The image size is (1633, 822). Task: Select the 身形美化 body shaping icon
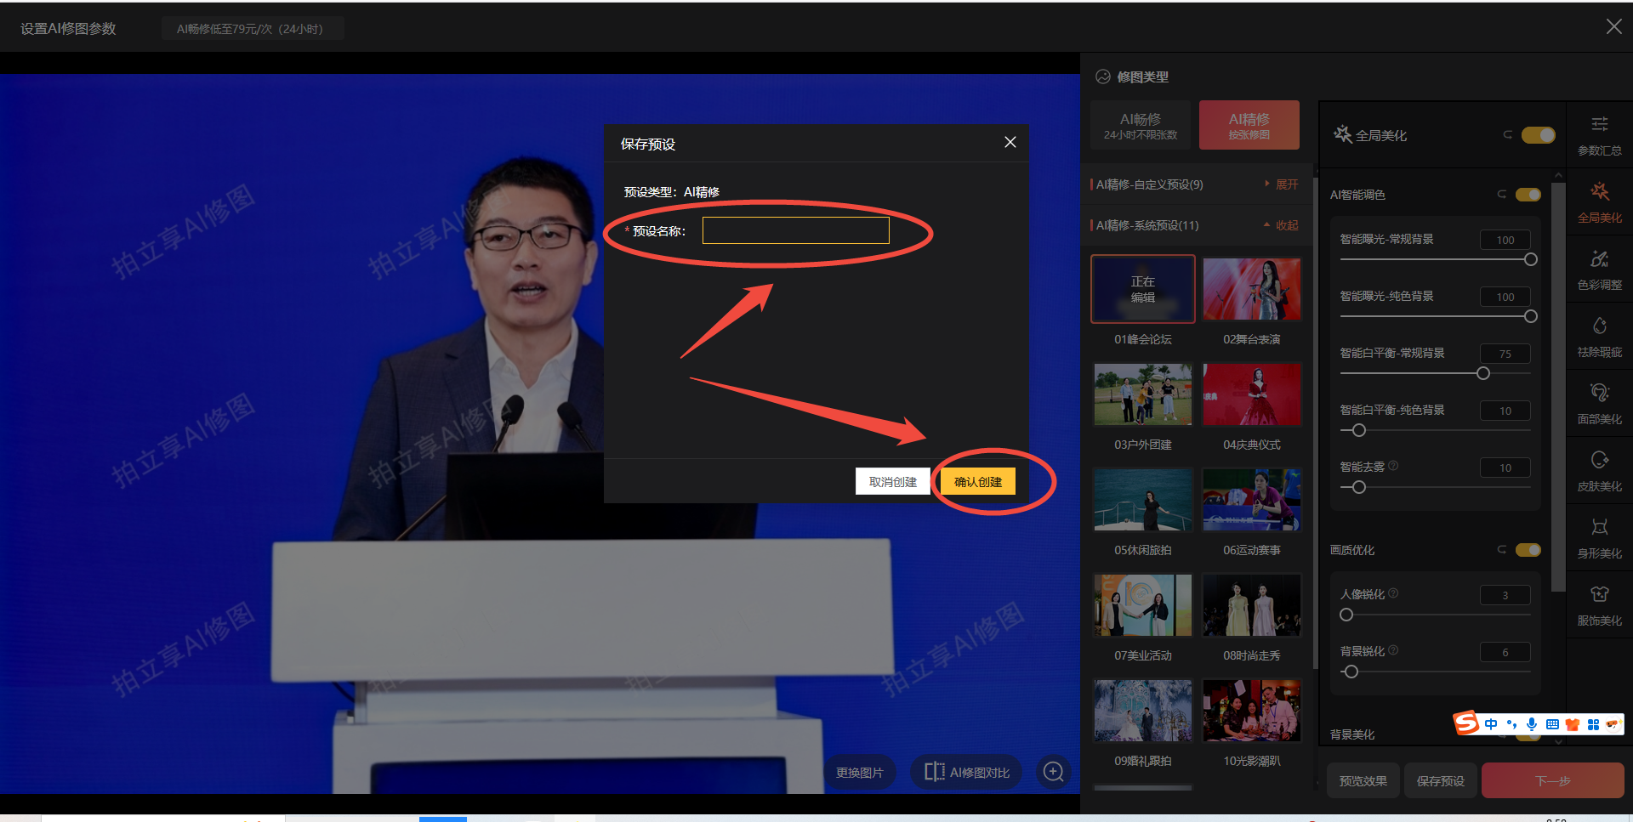point(1599,537)
